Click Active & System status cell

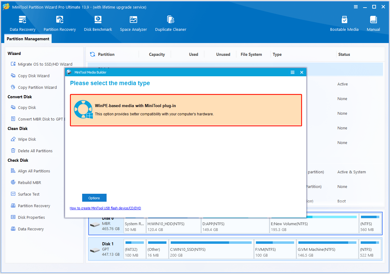coord(352,172)
